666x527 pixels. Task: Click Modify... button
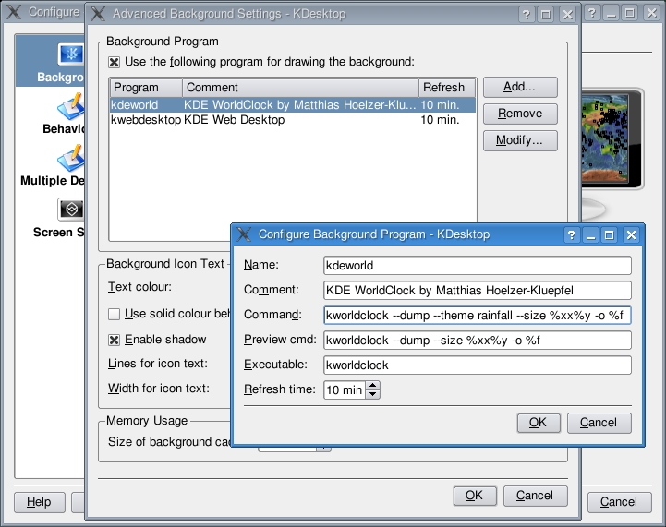pyautogui.click(x=520, y=140)
